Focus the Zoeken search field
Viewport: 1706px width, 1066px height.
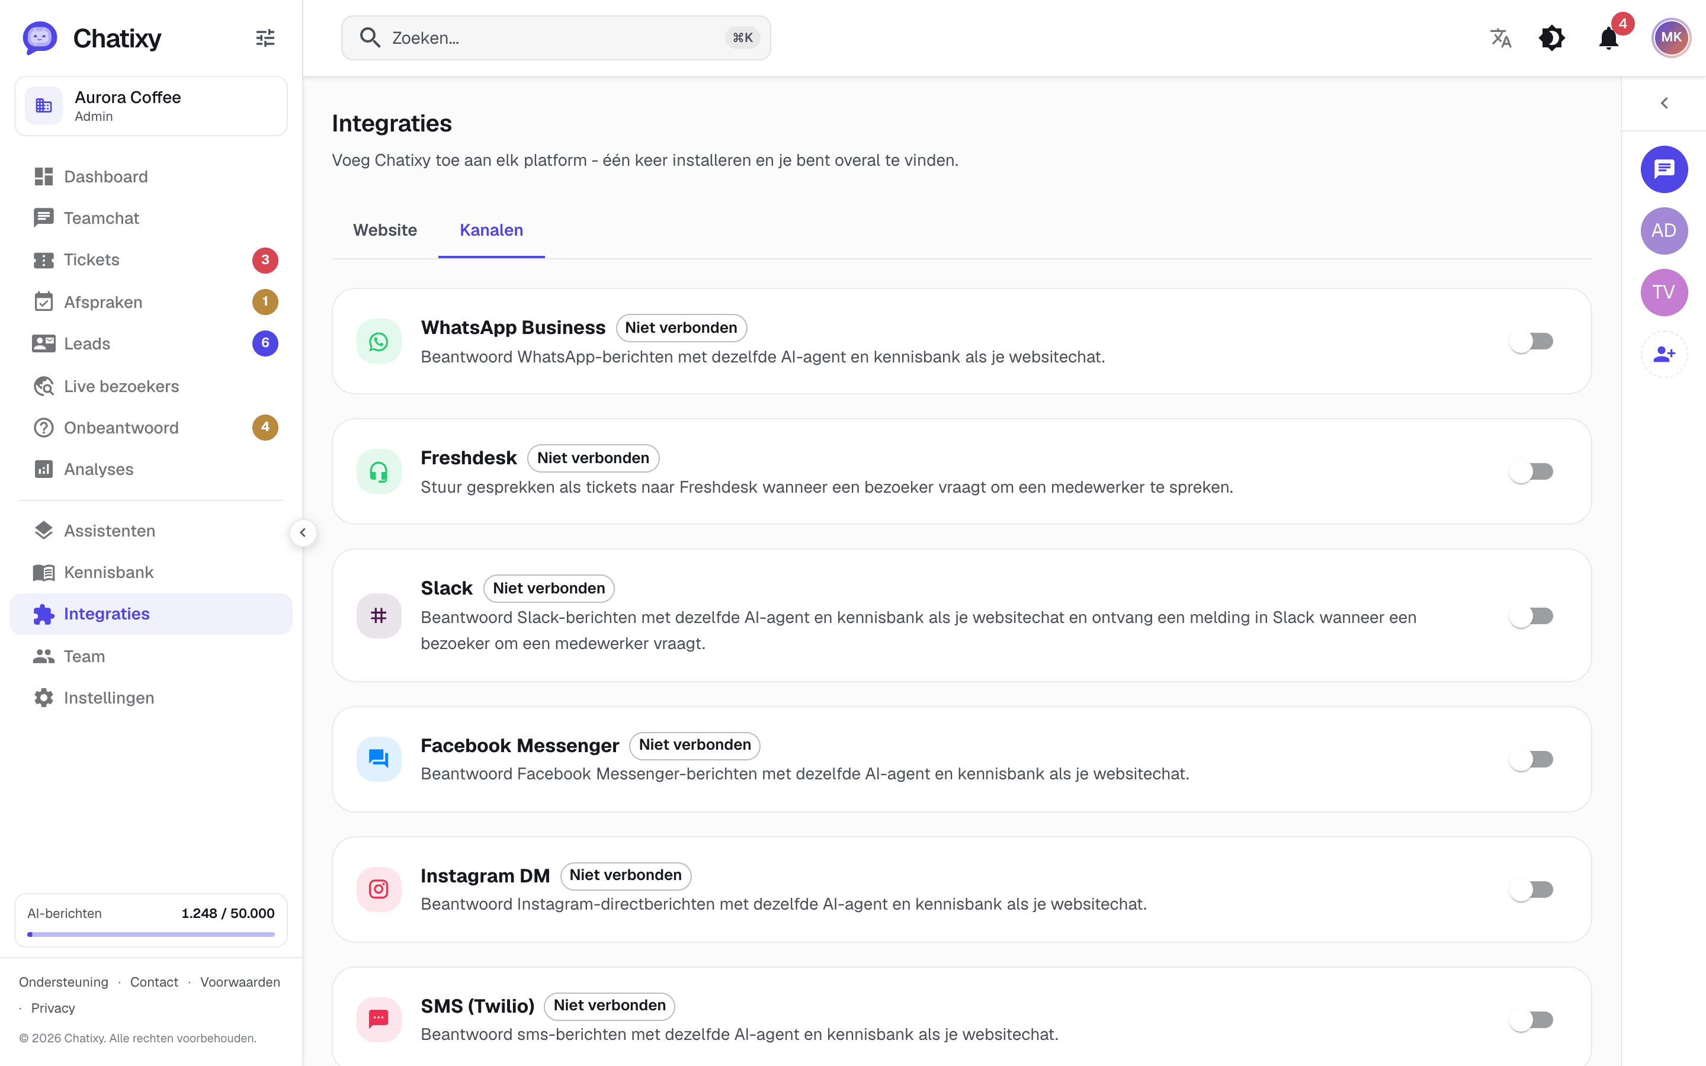click(x=556, y=38)
